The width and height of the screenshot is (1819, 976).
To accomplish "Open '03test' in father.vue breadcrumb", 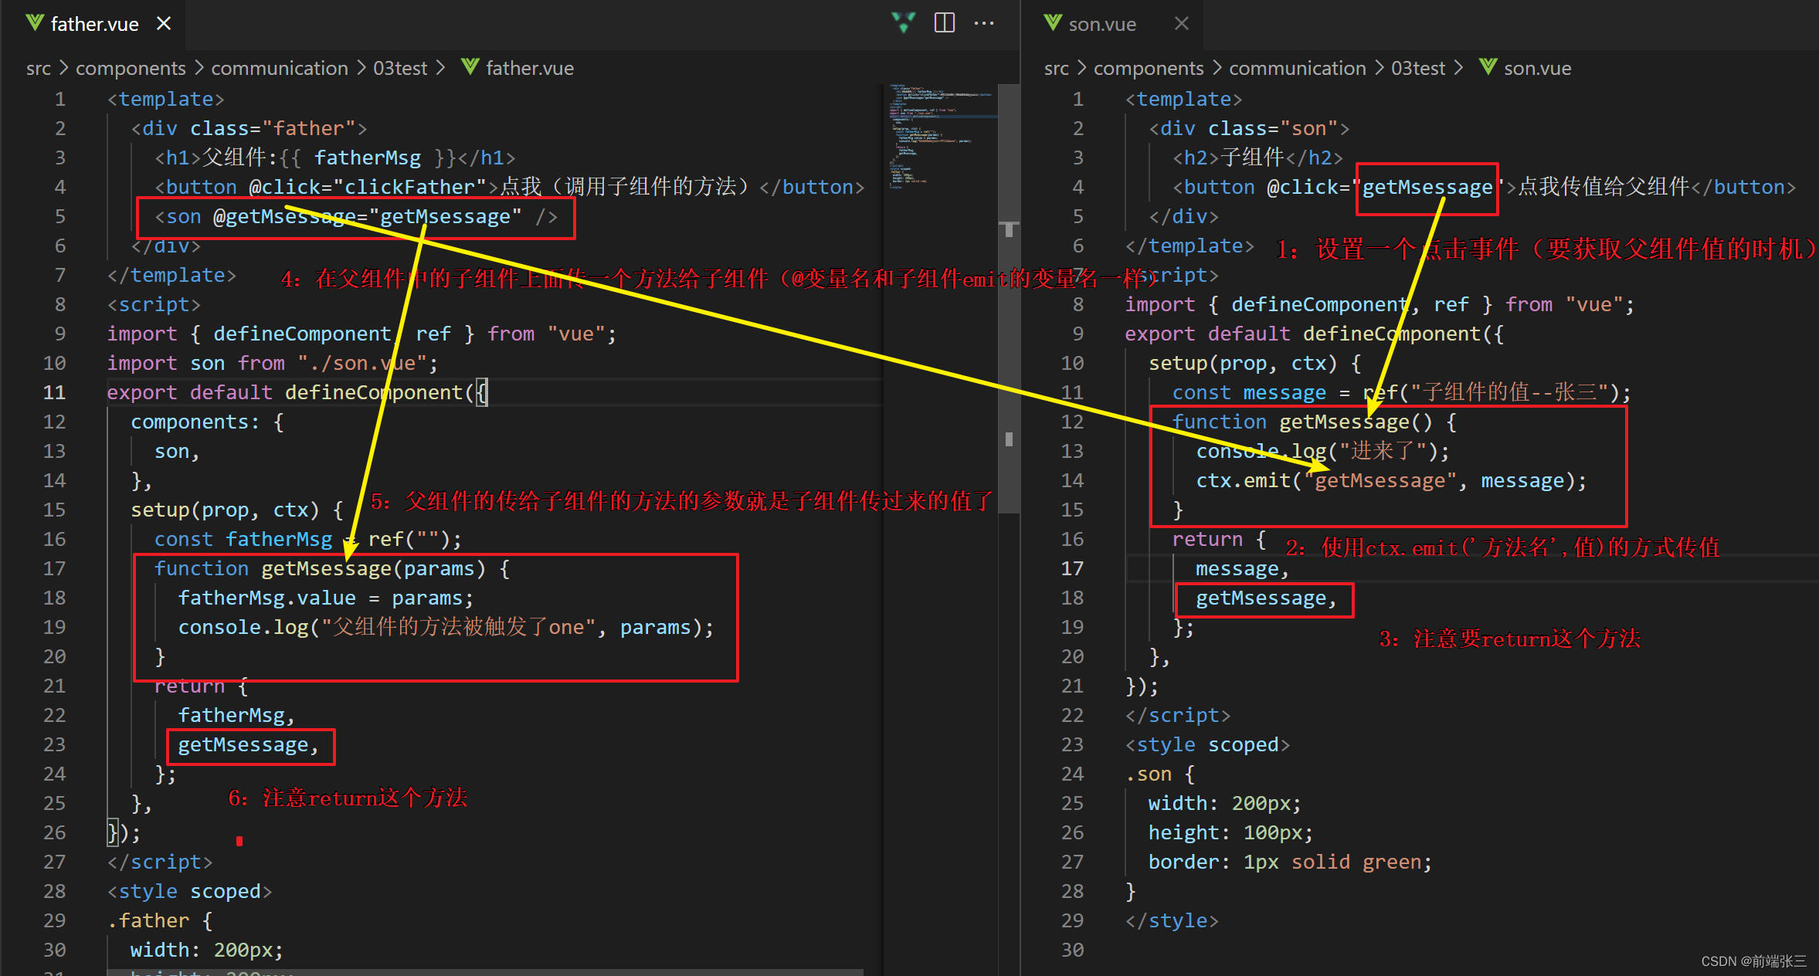I will 400,68.
